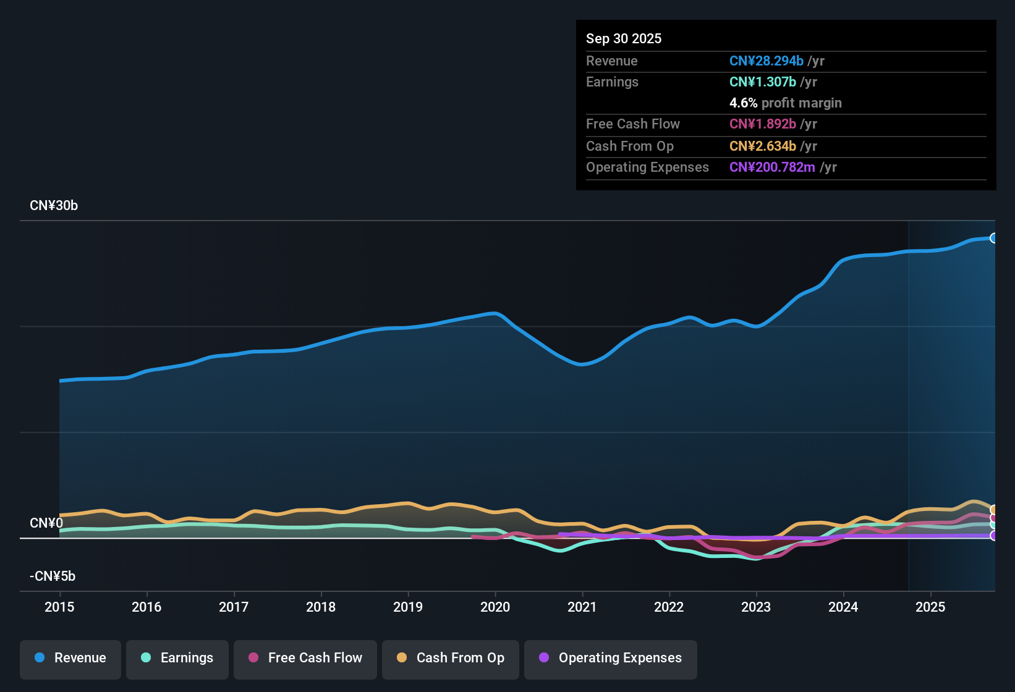This screenshot has width=1015, height=692.
Task: Click the teal Earnings legend dot
Action: click(x=146, y=658)
